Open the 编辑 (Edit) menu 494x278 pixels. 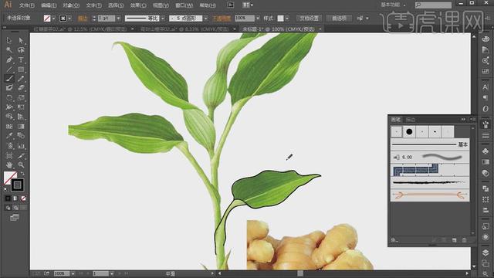click(x=49, y=5)
